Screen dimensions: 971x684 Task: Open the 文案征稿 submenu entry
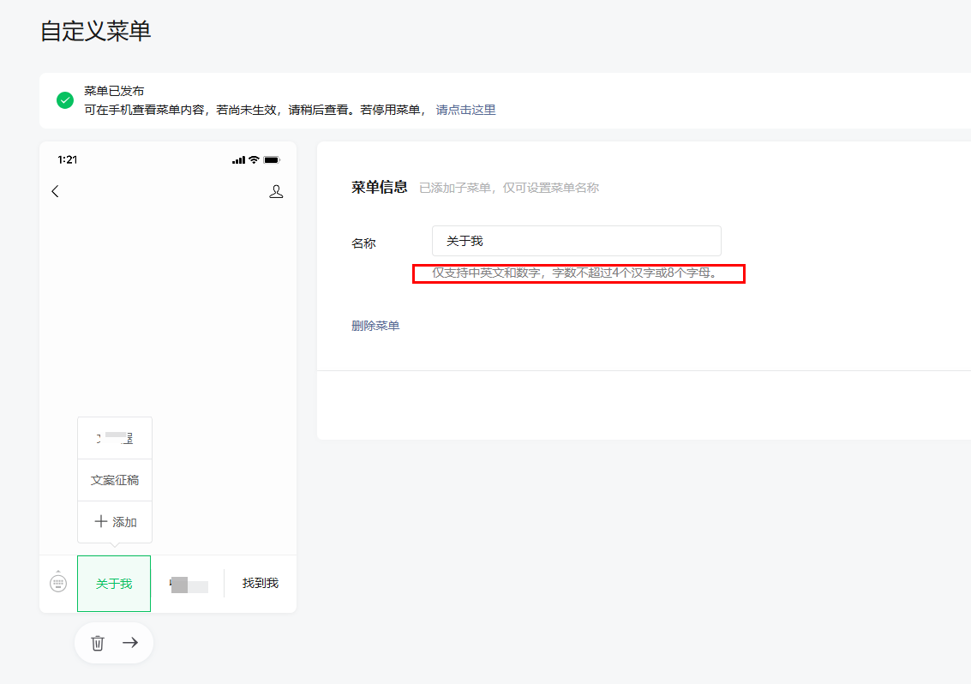tap(115, 480)
